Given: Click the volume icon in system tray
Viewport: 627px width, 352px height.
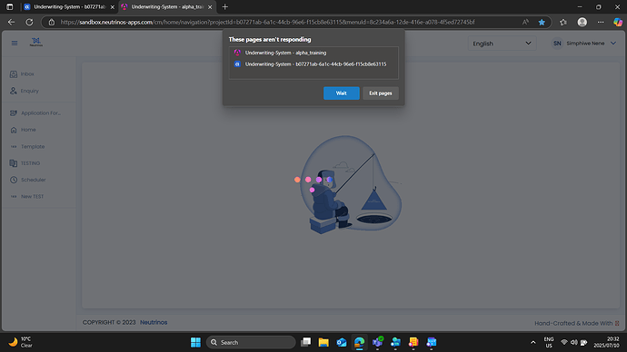Looking at the screenshot, I should [573, 342].
